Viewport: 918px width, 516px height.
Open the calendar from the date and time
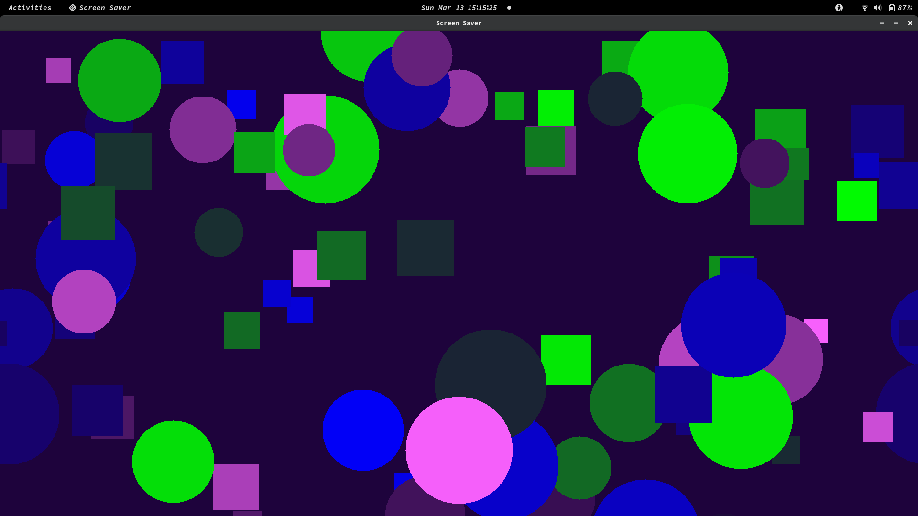(x=459, y=8)
